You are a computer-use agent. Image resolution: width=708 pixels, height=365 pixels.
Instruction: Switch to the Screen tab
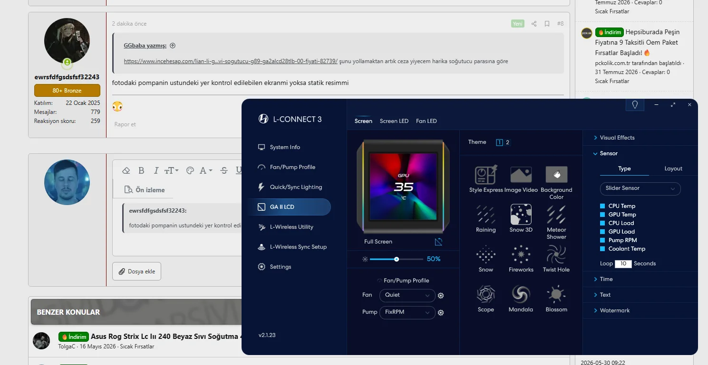point(363,121)
